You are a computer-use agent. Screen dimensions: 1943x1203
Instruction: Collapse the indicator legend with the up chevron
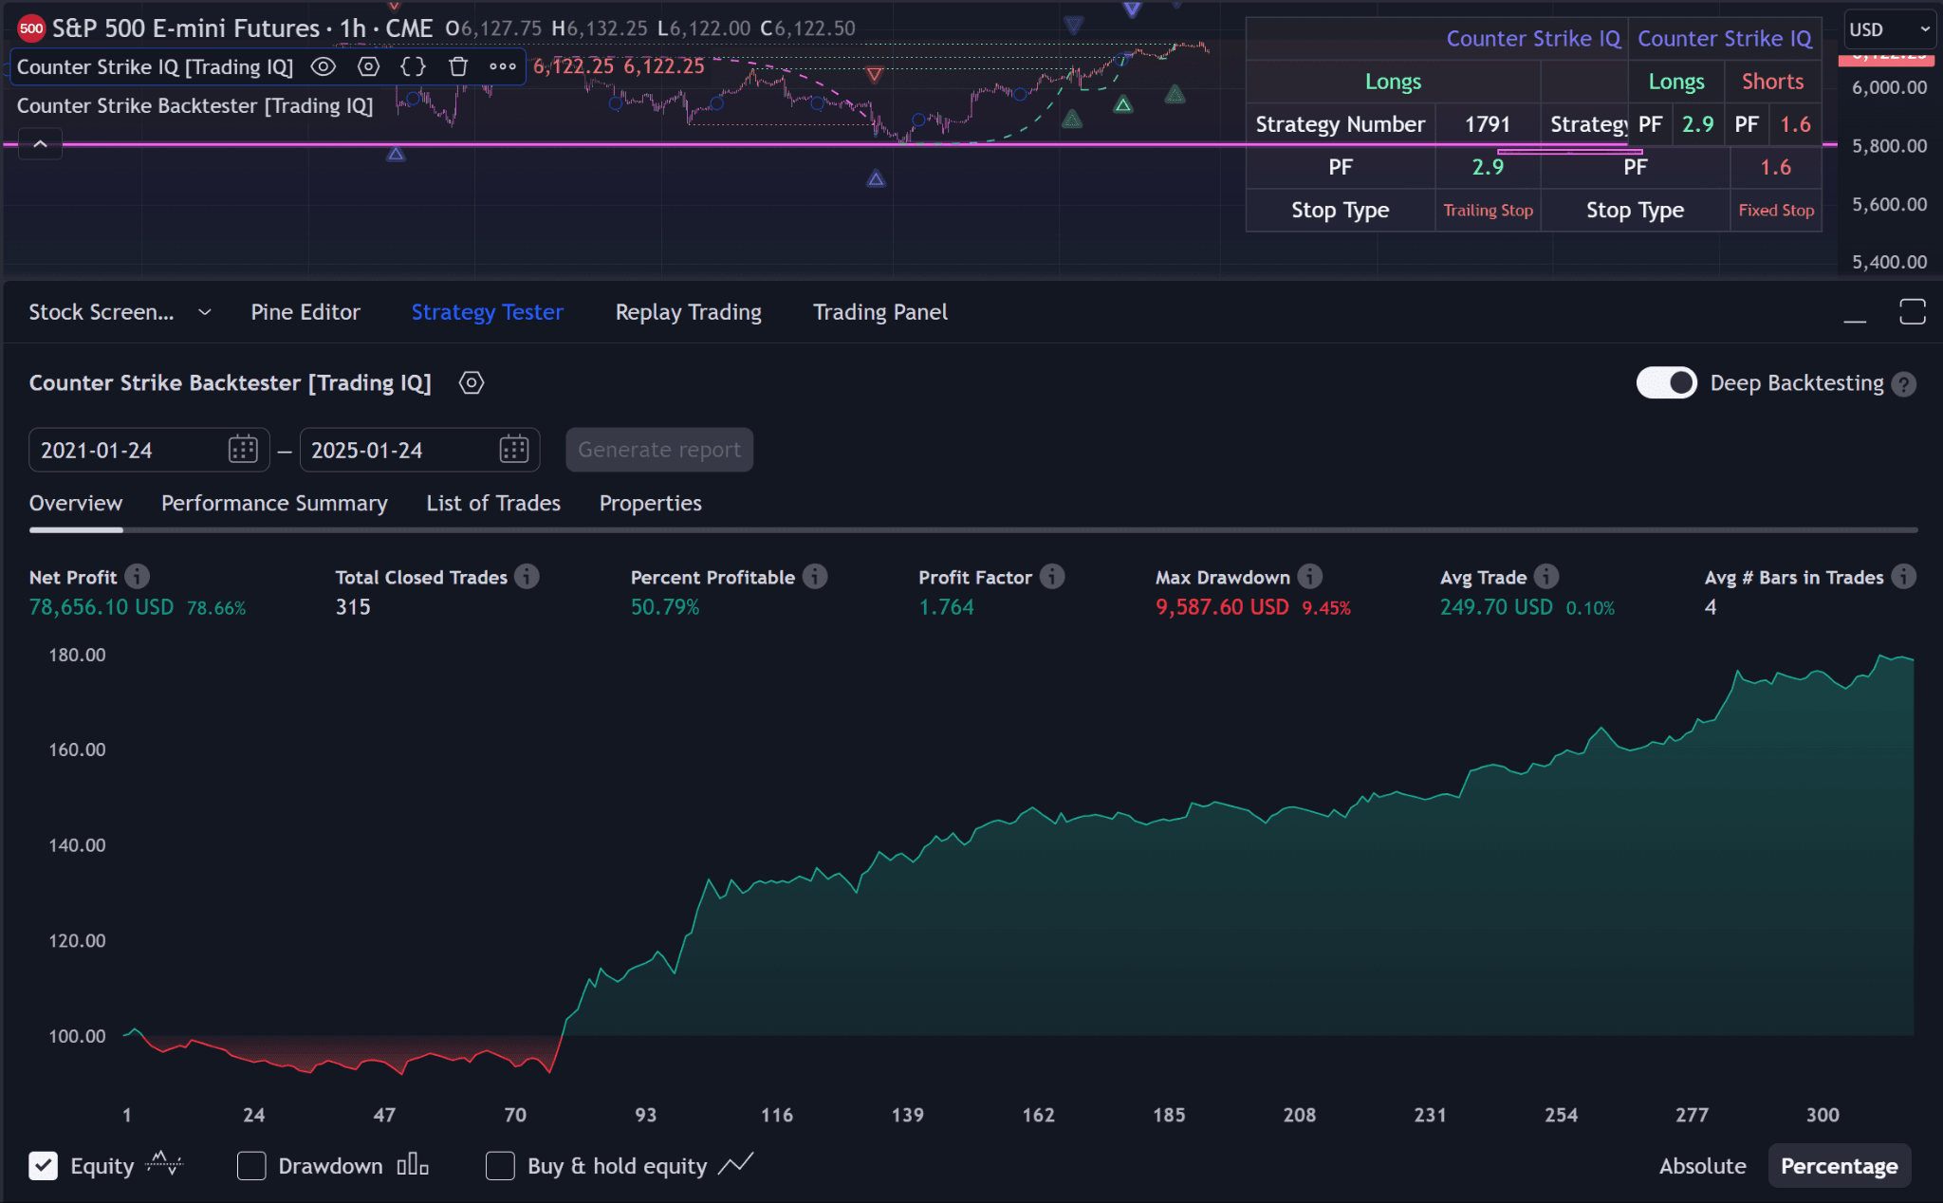pos(41,144)
